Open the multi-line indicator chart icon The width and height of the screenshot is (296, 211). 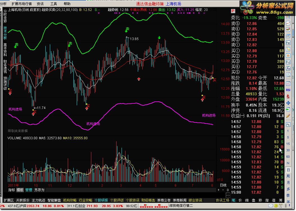[x=288, y=84]
